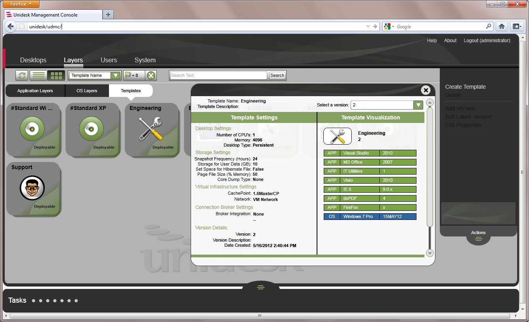Click Delete... in the actions panel

pyautogui.click(x=456, y=95)
